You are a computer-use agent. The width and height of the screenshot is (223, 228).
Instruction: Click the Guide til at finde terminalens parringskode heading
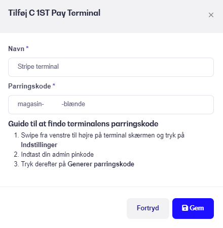(83, 124)
